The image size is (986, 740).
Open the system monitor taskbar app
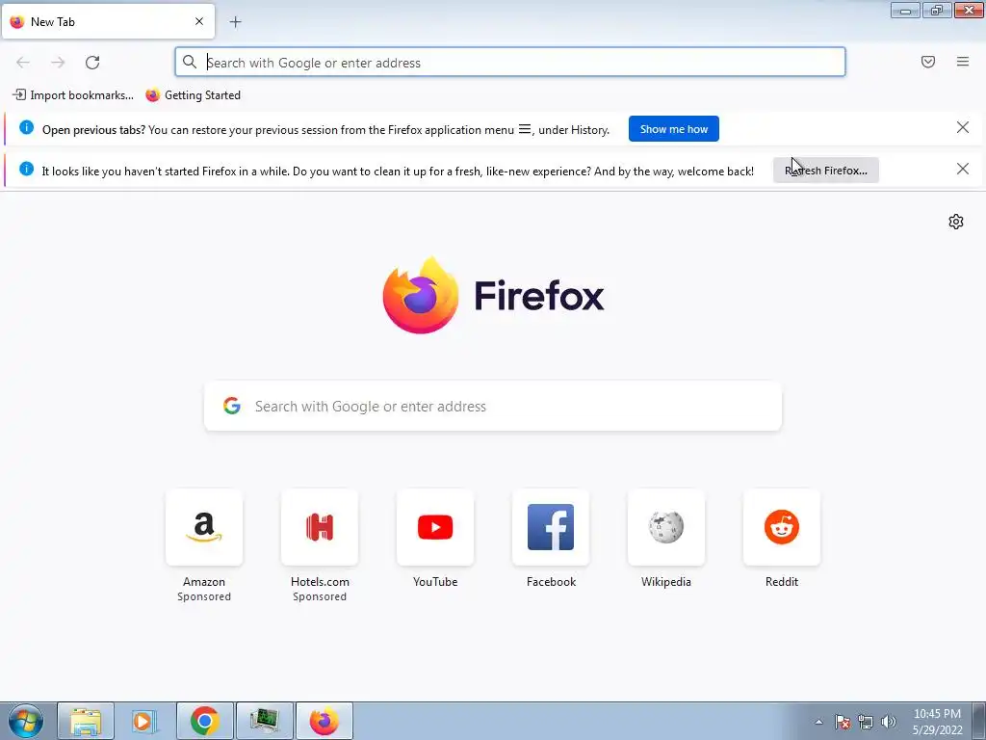(x=264, y=721)
